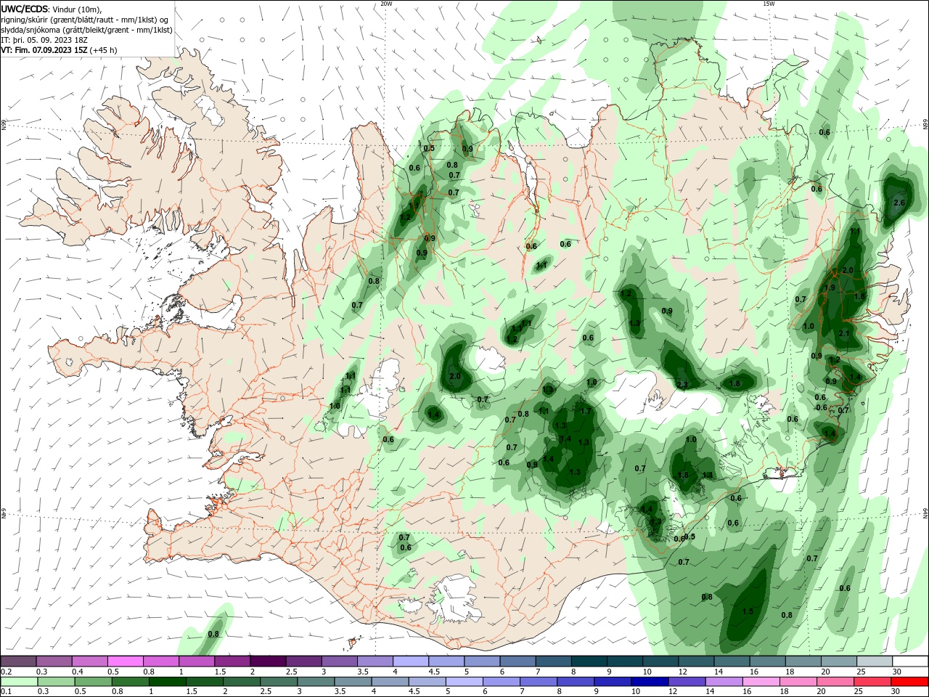
Task: Click the 2.3 precipitation value
Action: coord(682,385)
